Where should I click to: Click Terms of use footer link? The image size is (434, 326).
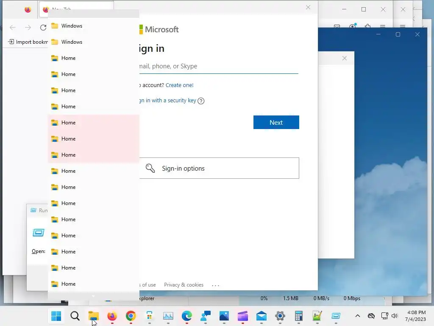pos(147,285)
